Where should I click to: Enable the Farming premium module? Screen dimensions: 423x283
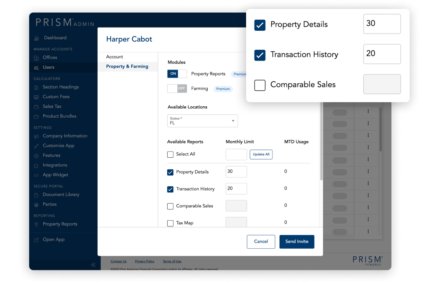(177, 88)
